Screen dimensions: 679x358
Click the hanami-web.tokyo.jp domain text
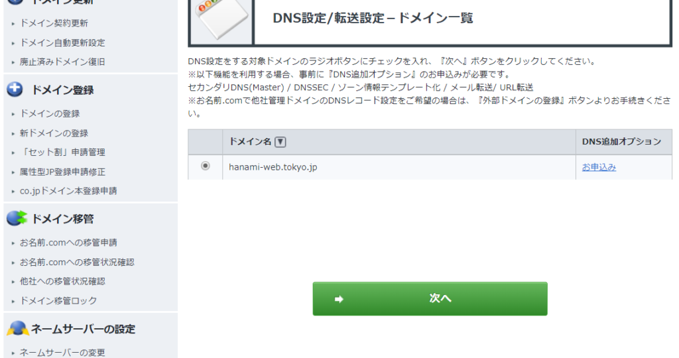(x=273, y=167)
